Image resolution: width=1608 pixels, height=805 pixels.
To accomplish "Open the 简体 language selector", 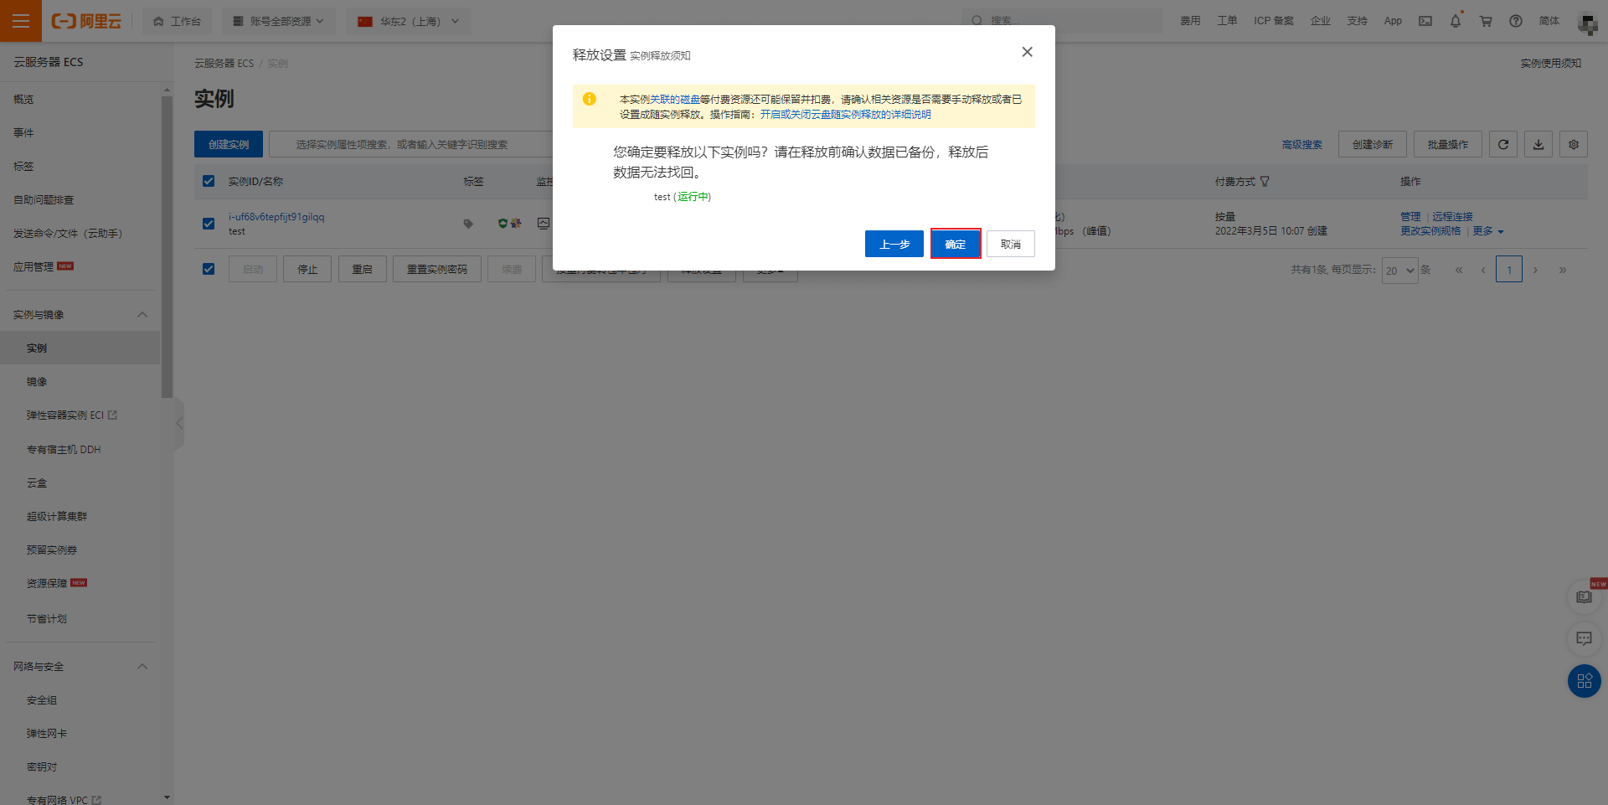I will pos(1549,21).
